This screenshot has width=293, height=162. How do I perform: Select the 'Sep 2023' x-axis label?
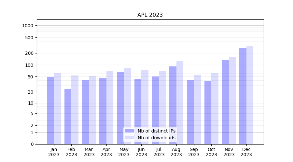[194, 152]
